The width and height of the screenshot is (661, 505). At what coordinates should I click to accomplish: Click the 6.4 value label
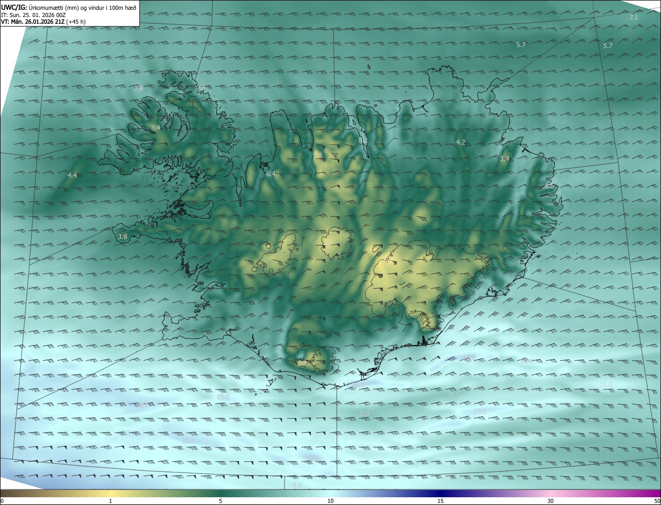(271, 174)
